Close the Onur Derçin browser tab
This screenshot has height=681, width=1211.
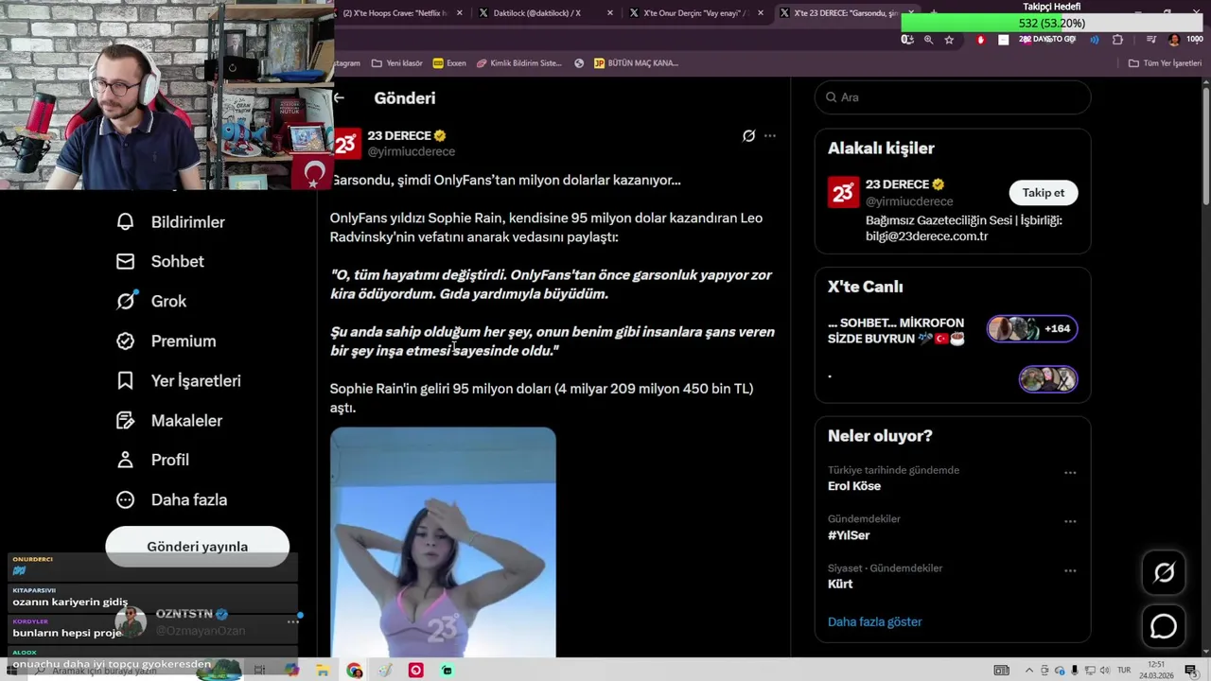coord(761,13)
